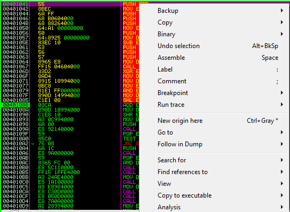Select address row 00401050
Image resolution: width=290 pixels, height=212 pixels.
pyautogui.click(x=15, y=28)
